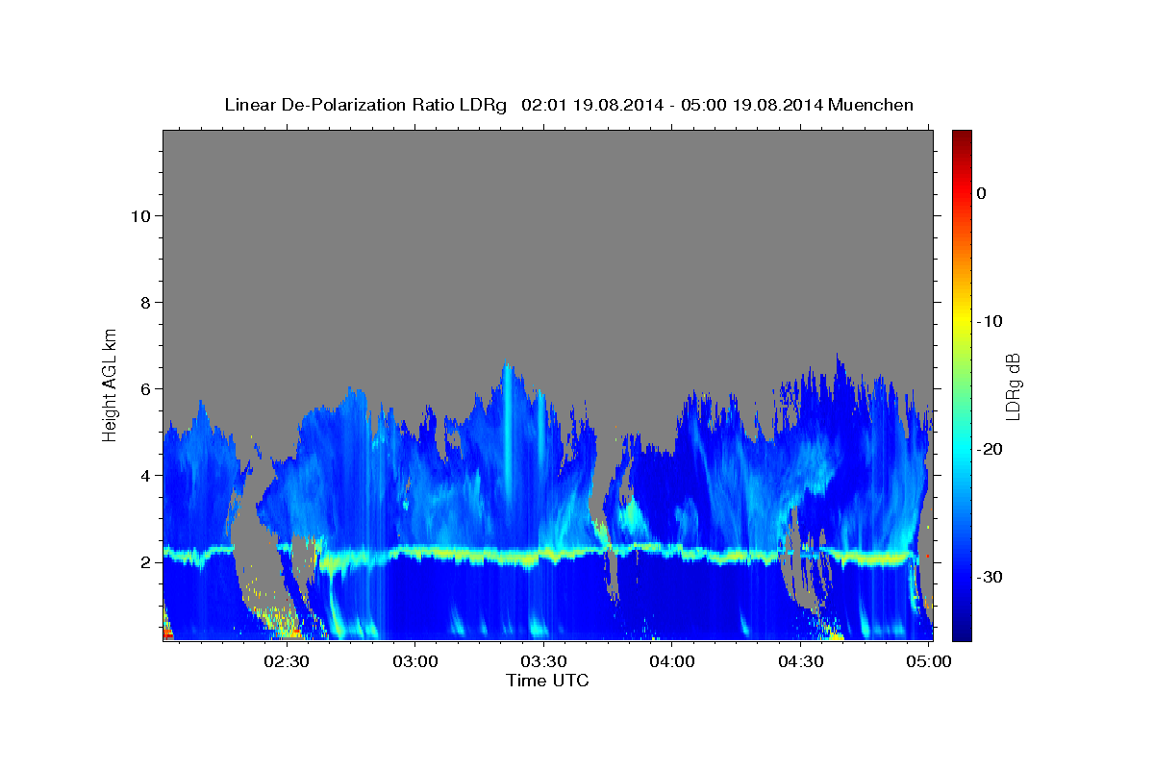Click the colorbar value label -10
The height and width of the screenshot is (769, 1154).
990,321
